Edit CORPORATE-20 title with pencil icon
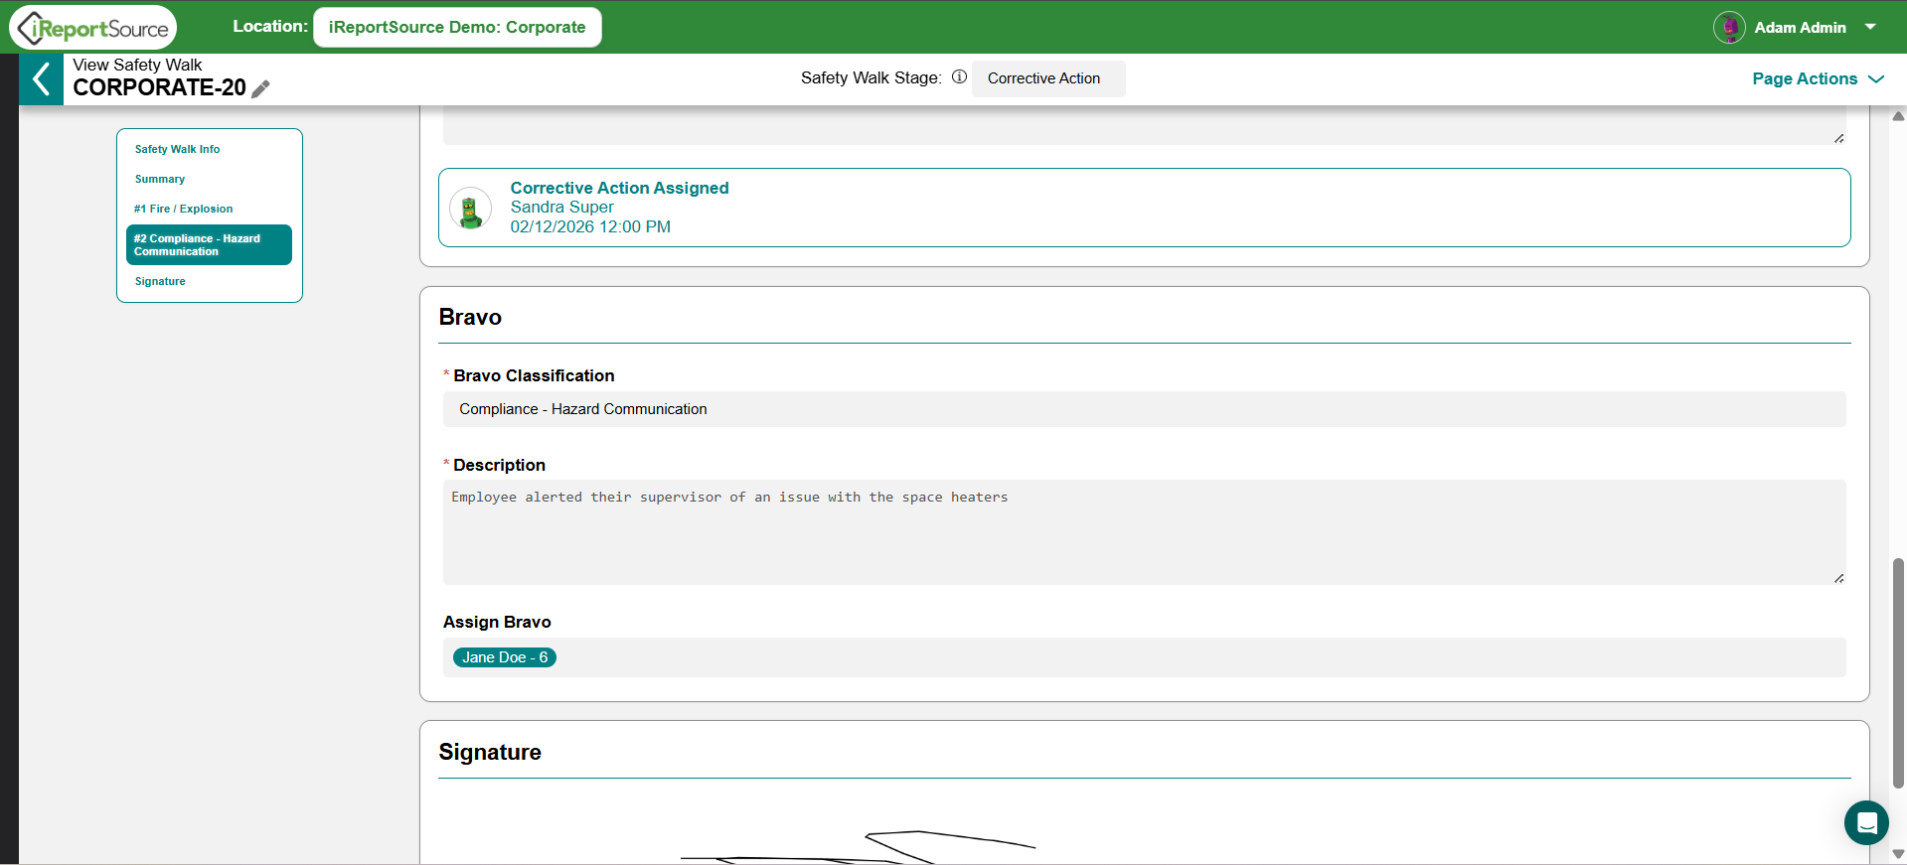This screenshot has height=865, width=1907. pyautogui.click(x=260, y=89)
